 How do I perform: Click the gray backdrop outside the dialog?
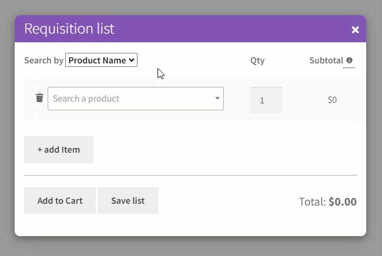(x=190, y=247)
